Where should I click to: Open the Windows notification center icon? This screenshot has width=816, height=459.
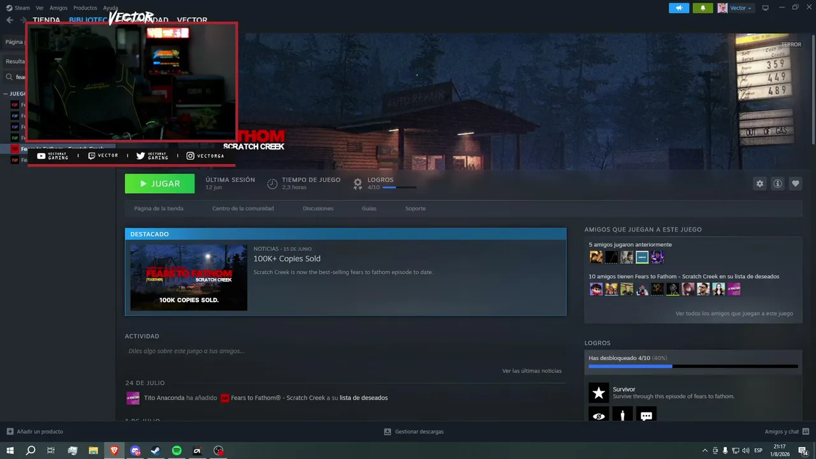click(x=803, y=451)
